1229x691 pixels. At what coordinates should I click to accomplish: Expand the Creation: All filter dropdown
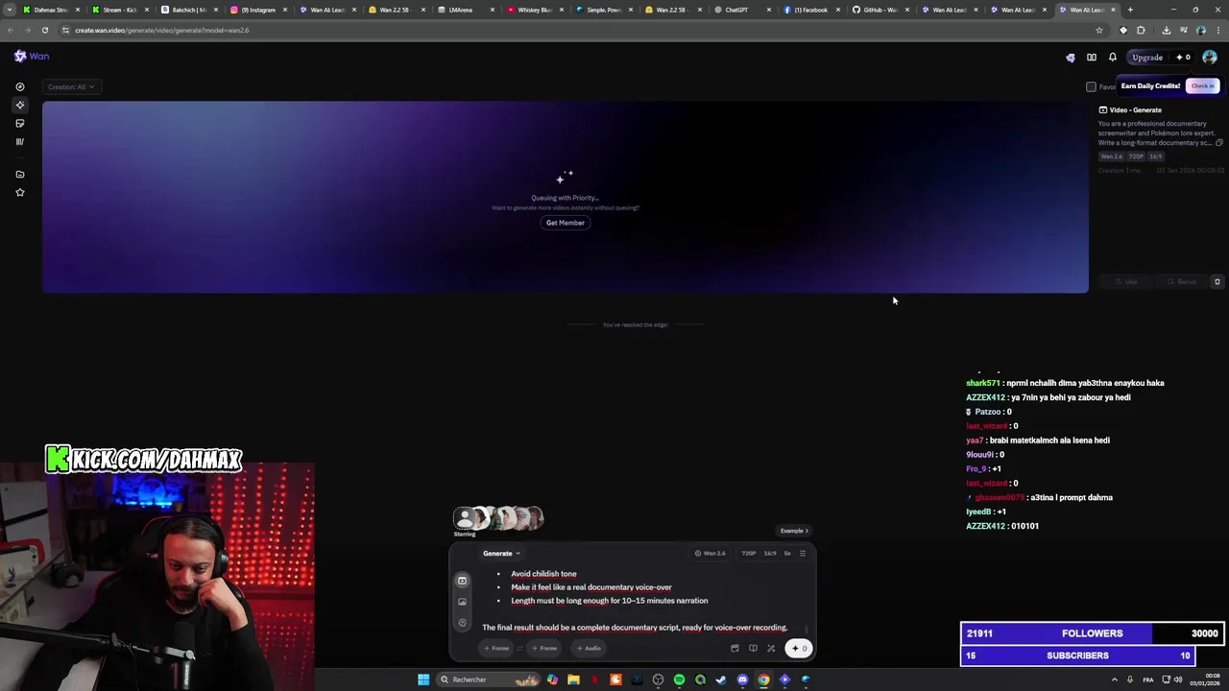[x=71, y=87]
